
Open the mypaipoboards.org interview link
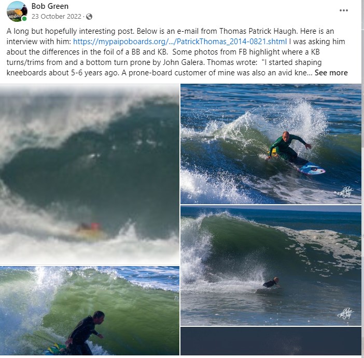tap(180, 42)
